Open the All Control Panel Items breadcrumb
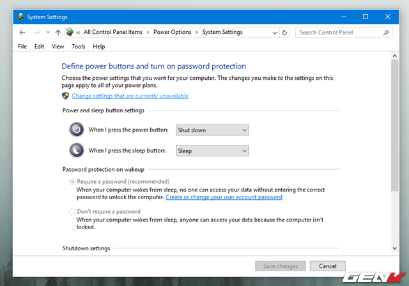 pos(113,32)
